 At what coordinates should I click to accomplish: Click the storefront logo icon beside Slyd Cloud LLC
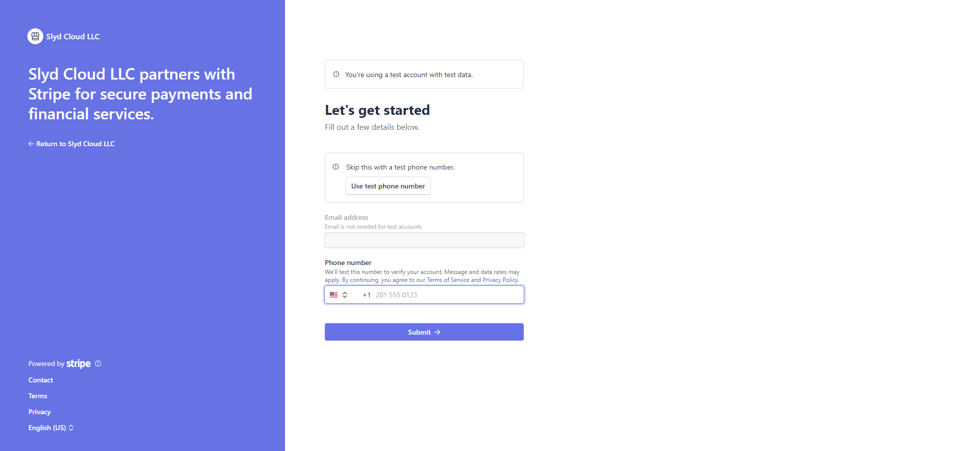[x=35, y=36]
